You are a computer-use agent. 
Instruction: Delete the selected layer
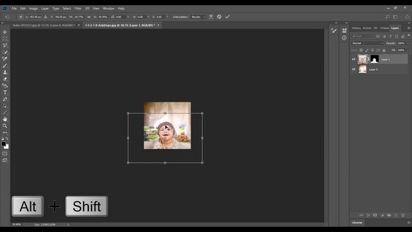click(x=403, y=215)
